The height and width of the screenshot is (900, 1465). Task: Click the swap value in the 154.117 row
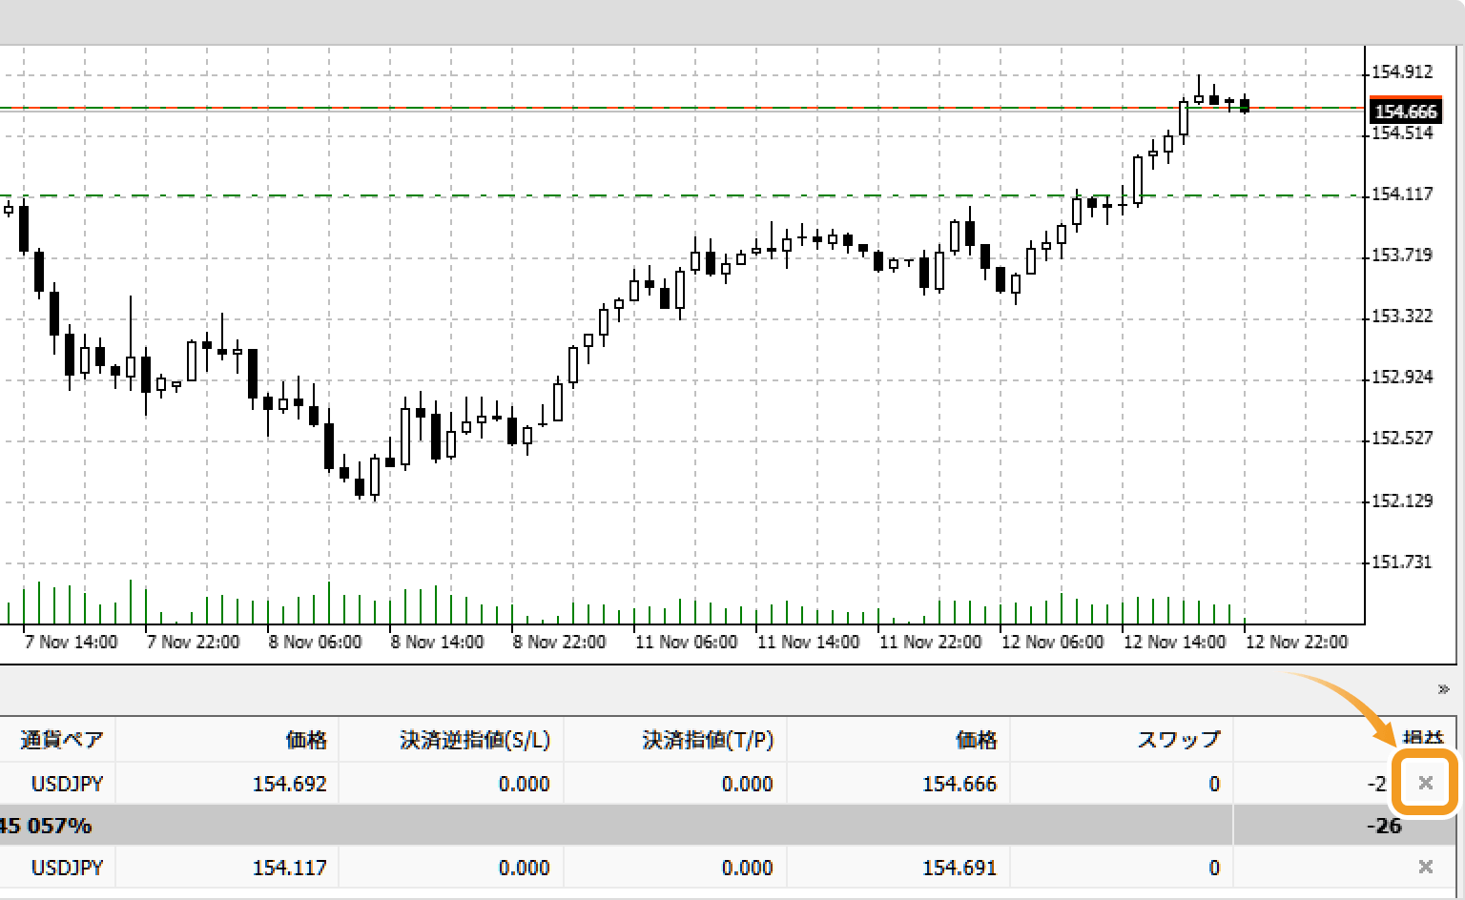tap(1214, 868)
